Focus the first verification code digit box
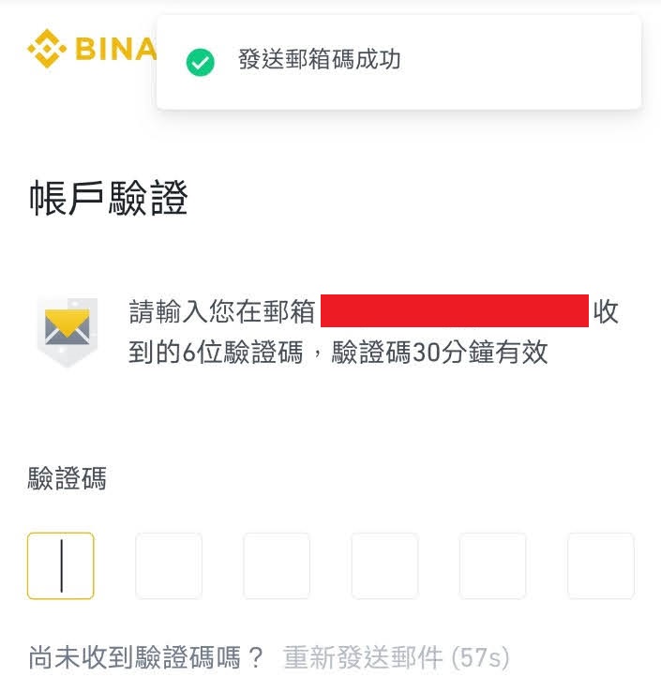The image size is (661, 692). 60,565
